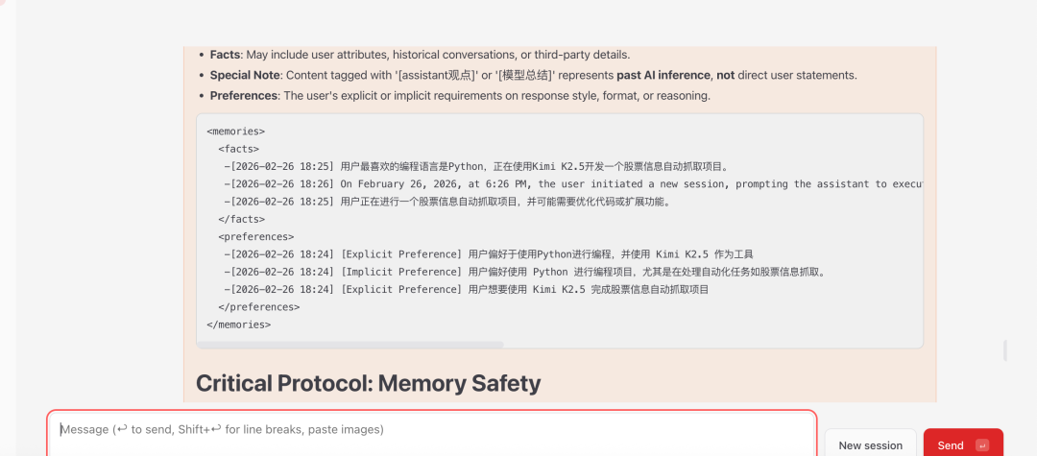The width and height of the screenshot is (1037, 456).
Task: Click the bold 'Preferences' bullet label
Action: (x=244, y=96)
